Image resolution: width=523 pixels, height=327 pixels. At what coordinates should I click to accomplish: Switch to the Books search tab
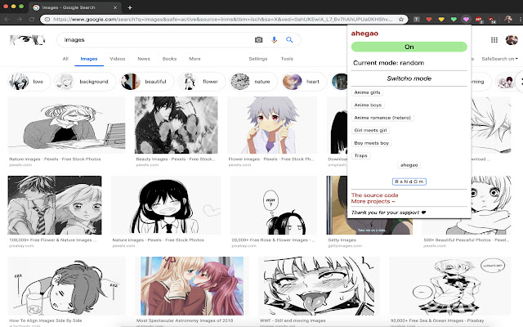tap(169, 59)
